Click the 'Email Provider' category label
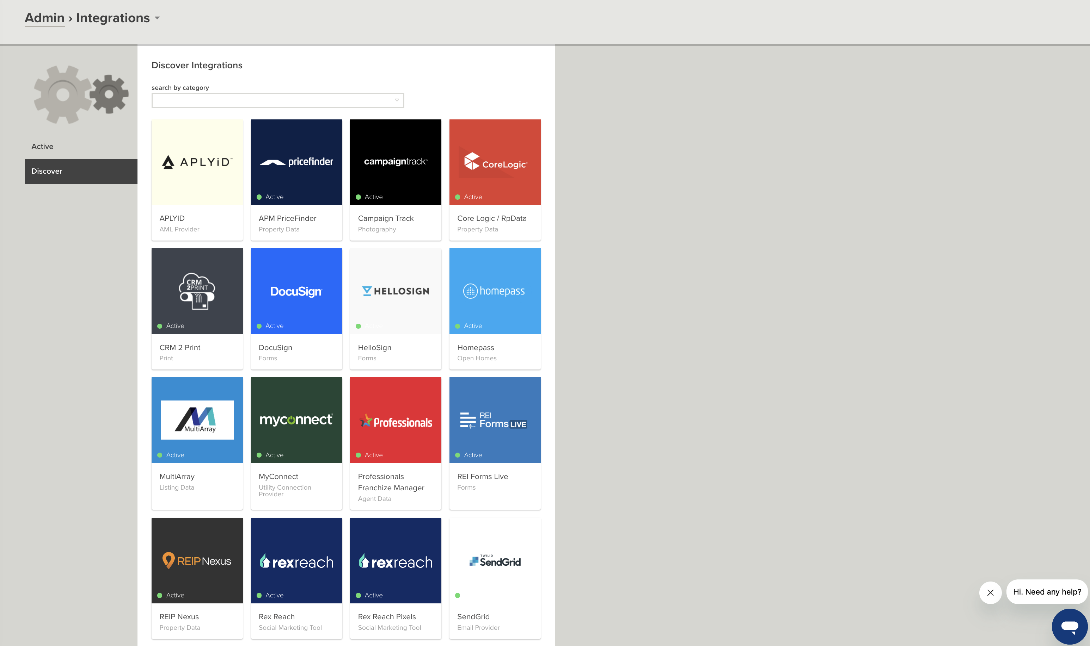 click(478, 627)
